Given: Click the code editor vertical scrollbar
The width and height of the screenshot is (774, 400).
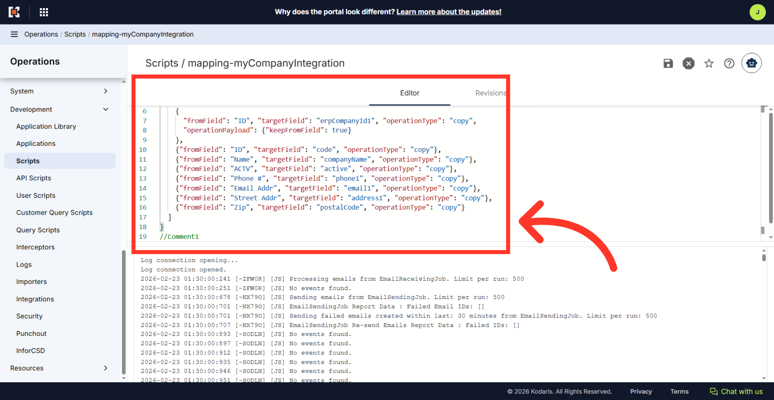Looking at the screenshot, I should (x=771, y=168).
